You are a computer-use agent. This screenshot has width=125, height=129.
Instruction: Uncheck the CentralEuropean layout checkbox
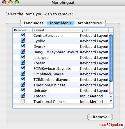coord(23,35)
